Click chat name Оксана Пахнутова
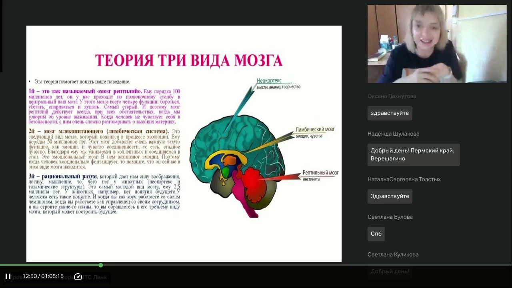The image size is (512, 288). point(392,96)
